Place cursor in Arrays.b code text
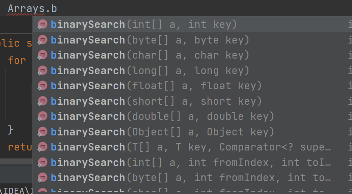This screenshot has height=194, width=352. coord(32,9)
